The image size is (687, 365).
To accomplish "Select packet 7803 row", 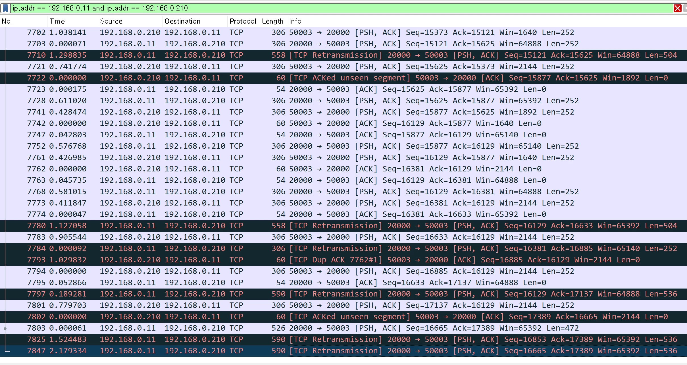I will [x=343, y=328].
